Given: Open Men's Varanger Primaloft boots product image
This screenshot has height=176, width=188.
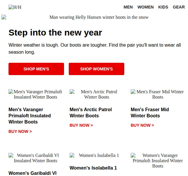Looking at the screenshot, I should coord(36,94).
